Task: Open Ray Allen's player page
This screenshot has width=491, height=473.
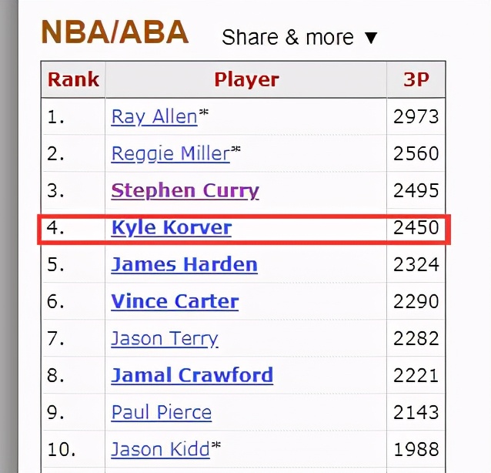Action: [x=155, y=117]
